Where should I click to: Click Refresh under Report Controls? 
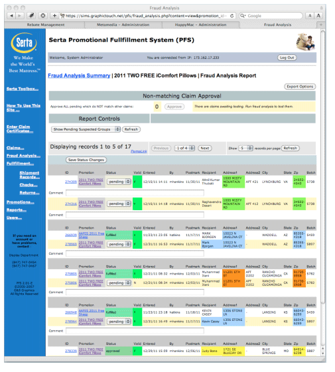(x=131, y=129)
